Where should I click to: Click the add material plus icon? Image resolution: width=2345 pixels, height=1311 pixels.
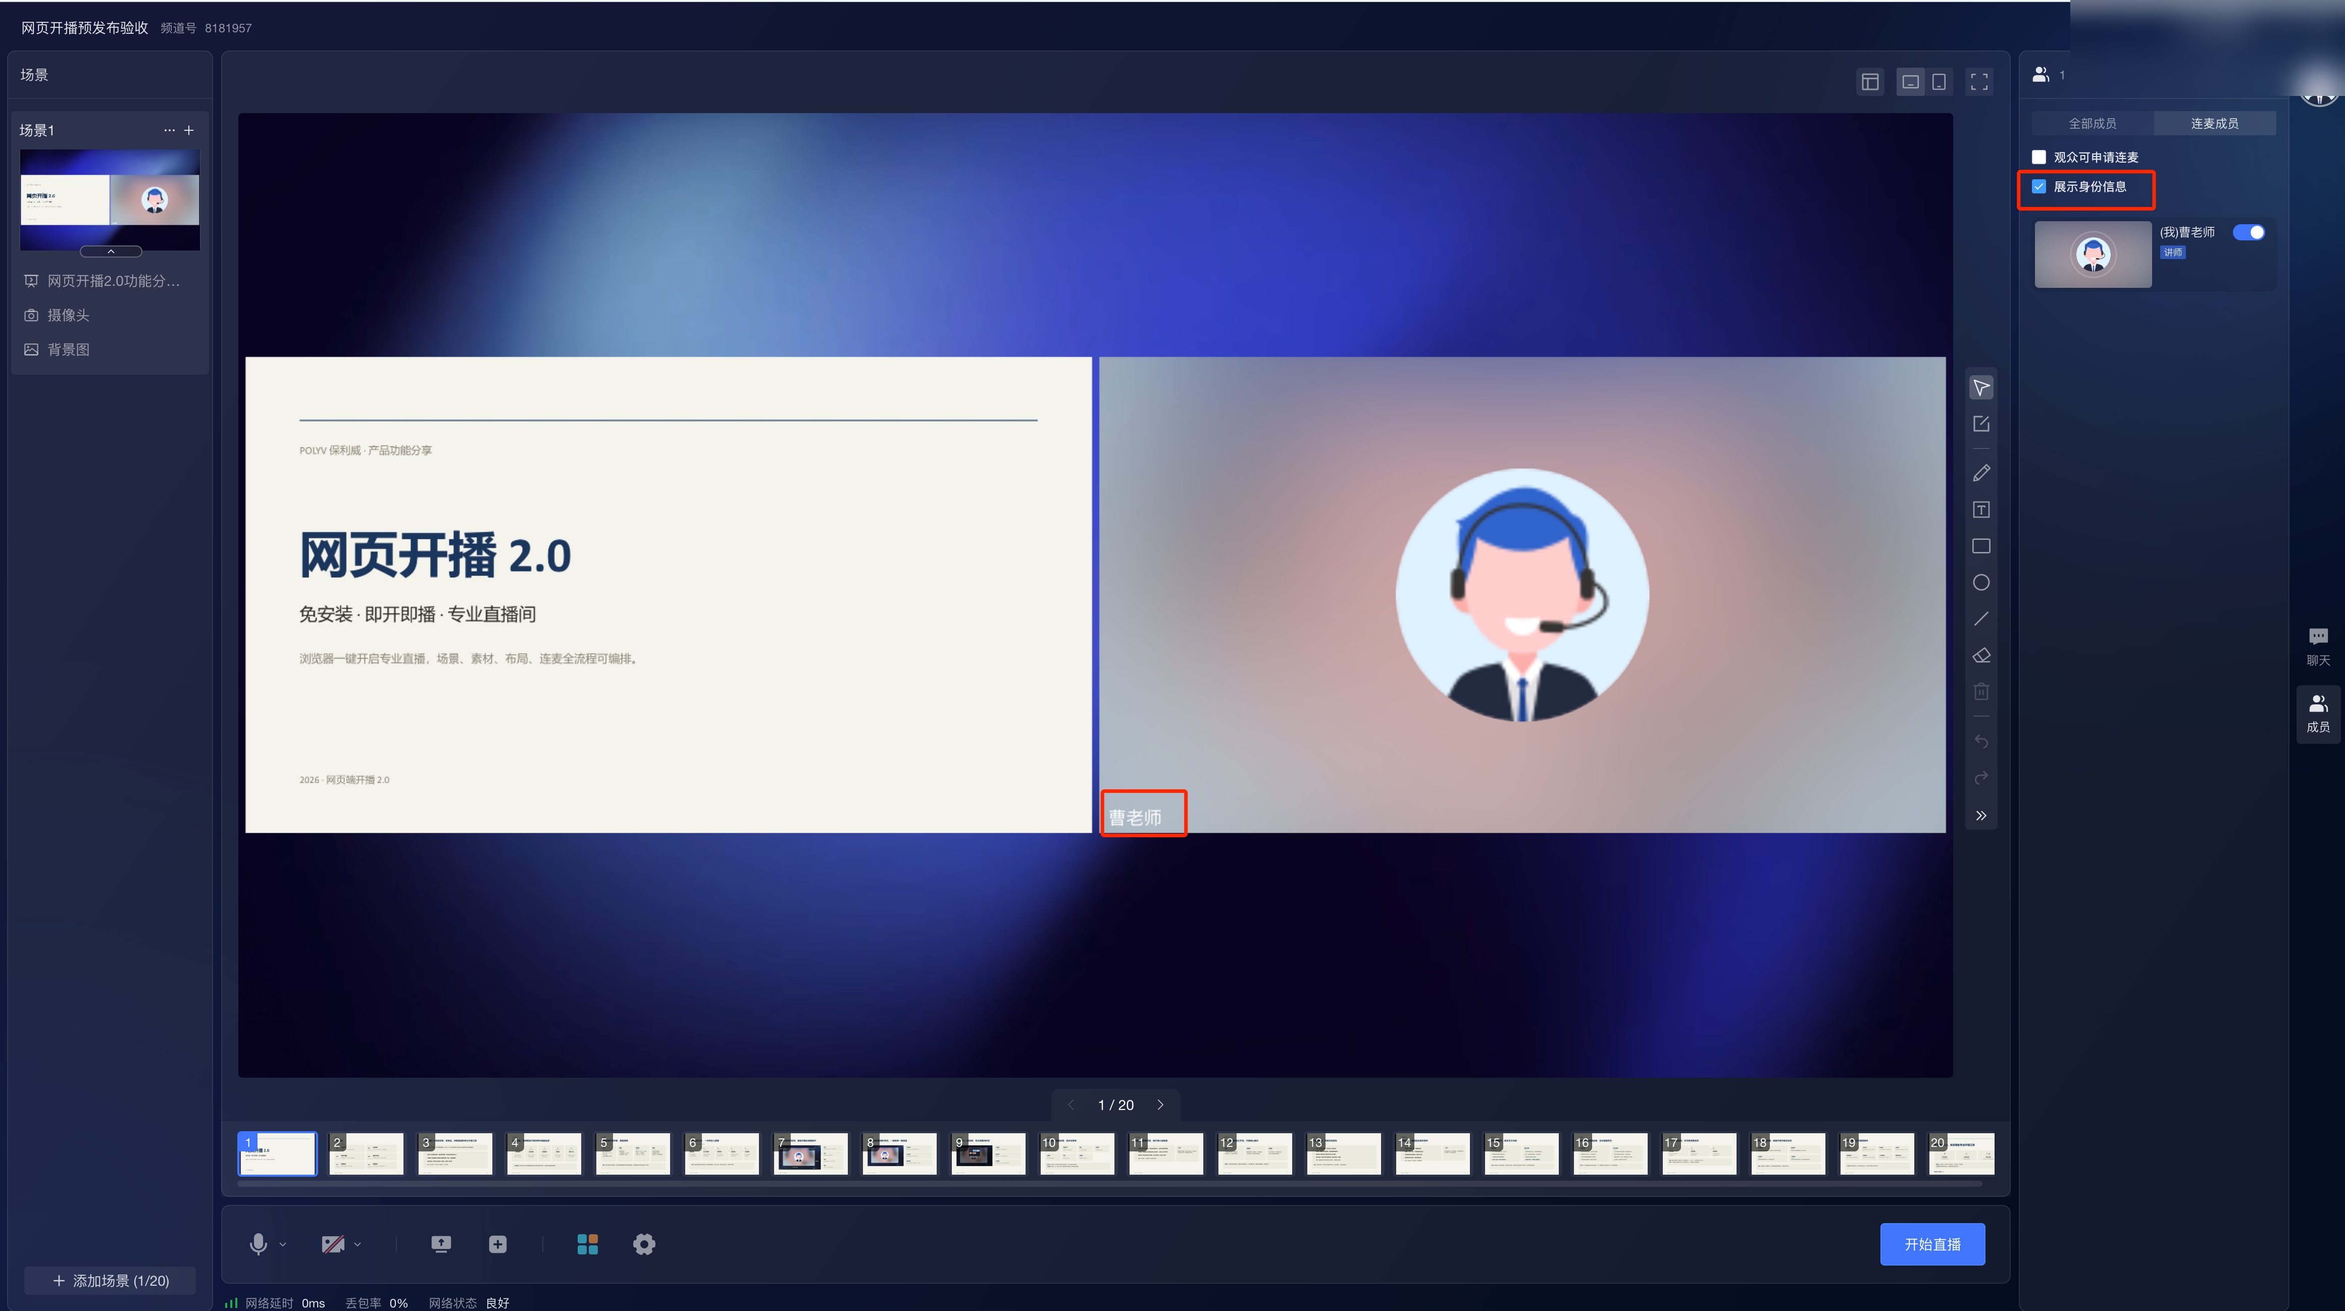(497, 1244)
